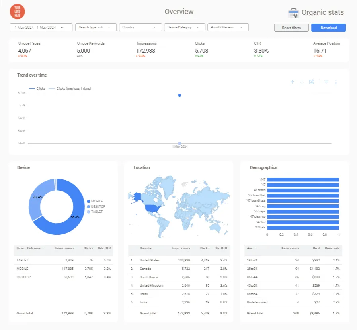Viewport: 357px width, 330px height.
Task: Sort by Conv. rate column header
Action: (332, 248)
